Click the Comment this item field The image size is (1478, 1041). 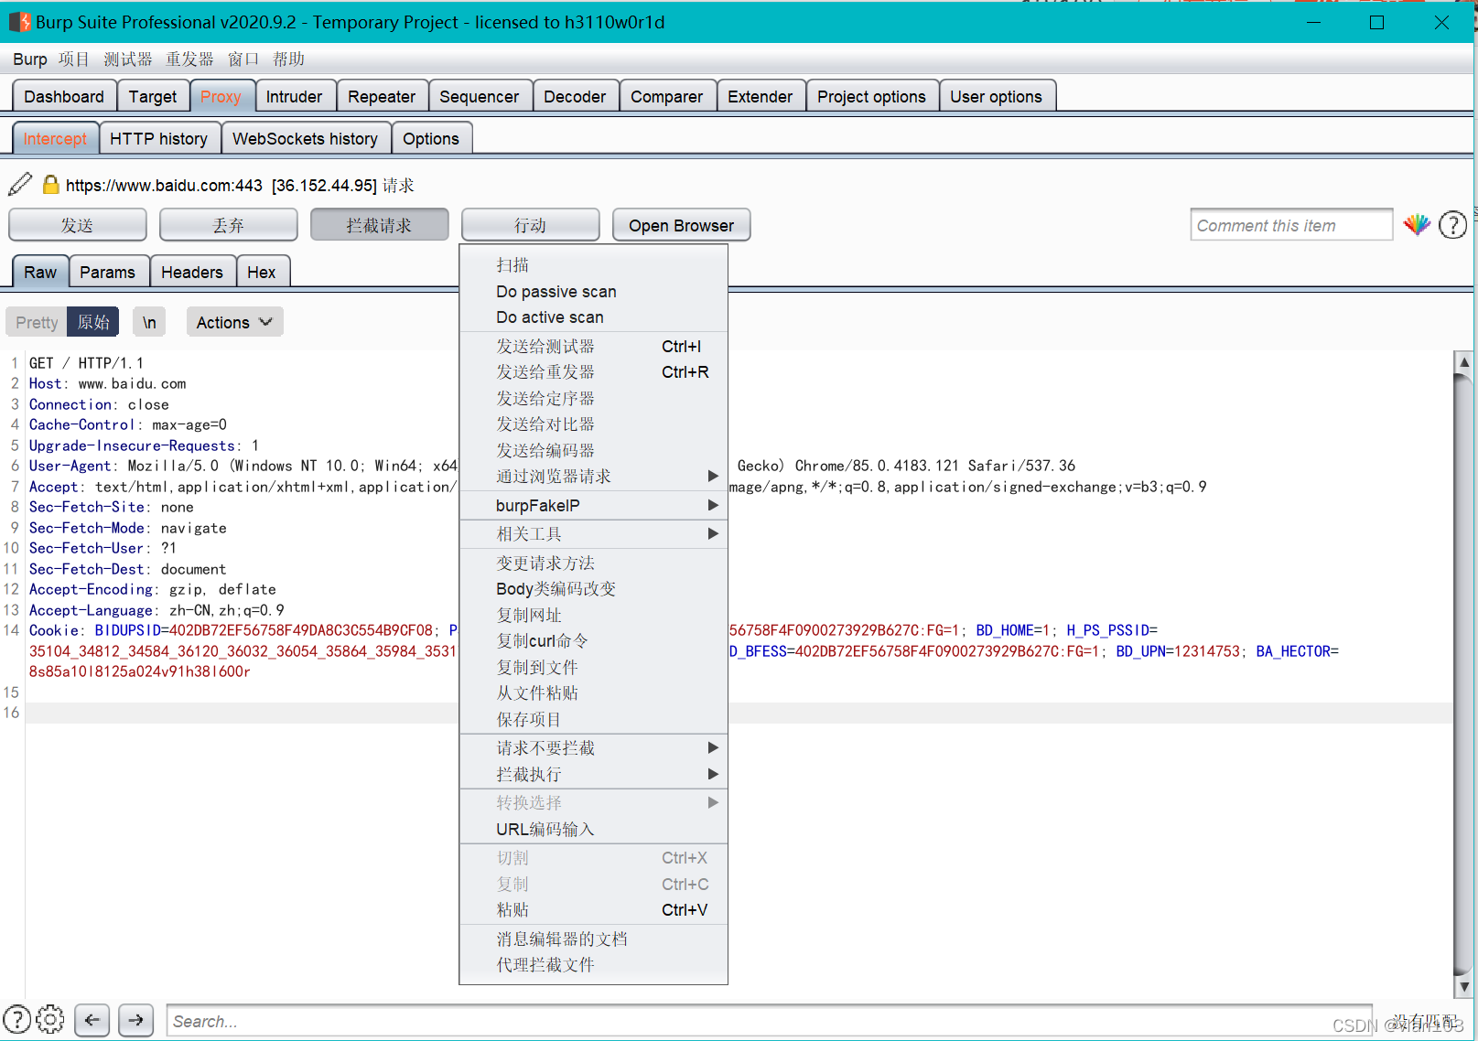click(1291, 225)
